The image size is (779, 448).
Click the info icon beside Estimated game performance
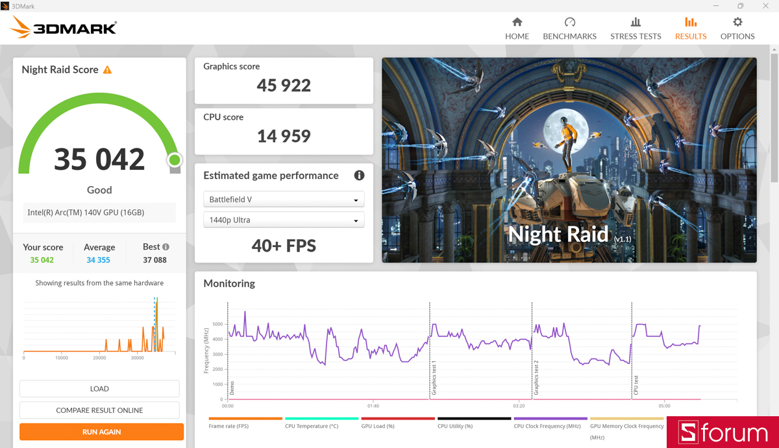pos(359,176)
